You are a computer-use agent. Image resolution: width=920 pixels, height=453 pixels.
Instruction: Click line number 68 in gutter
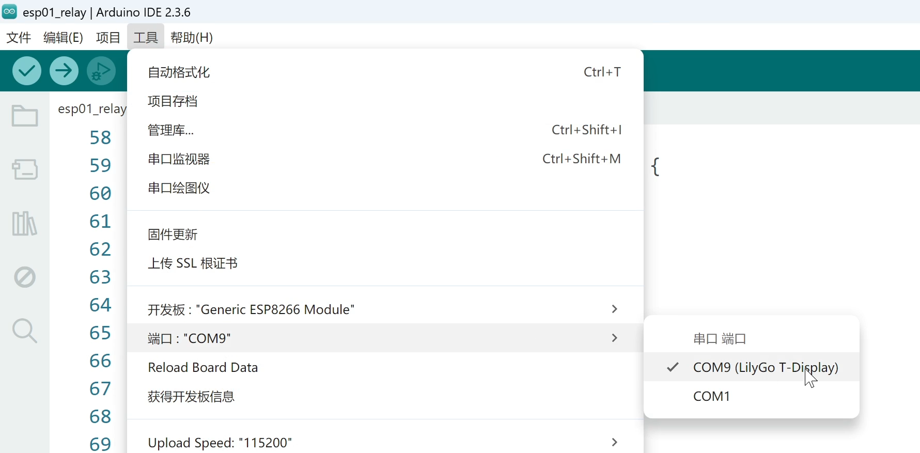100,417
